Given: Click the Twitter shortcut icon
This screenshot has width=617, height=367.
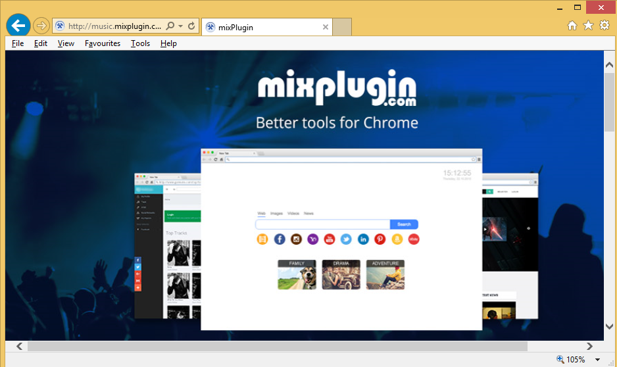Looking at the screenshot, I should [346, 239].
